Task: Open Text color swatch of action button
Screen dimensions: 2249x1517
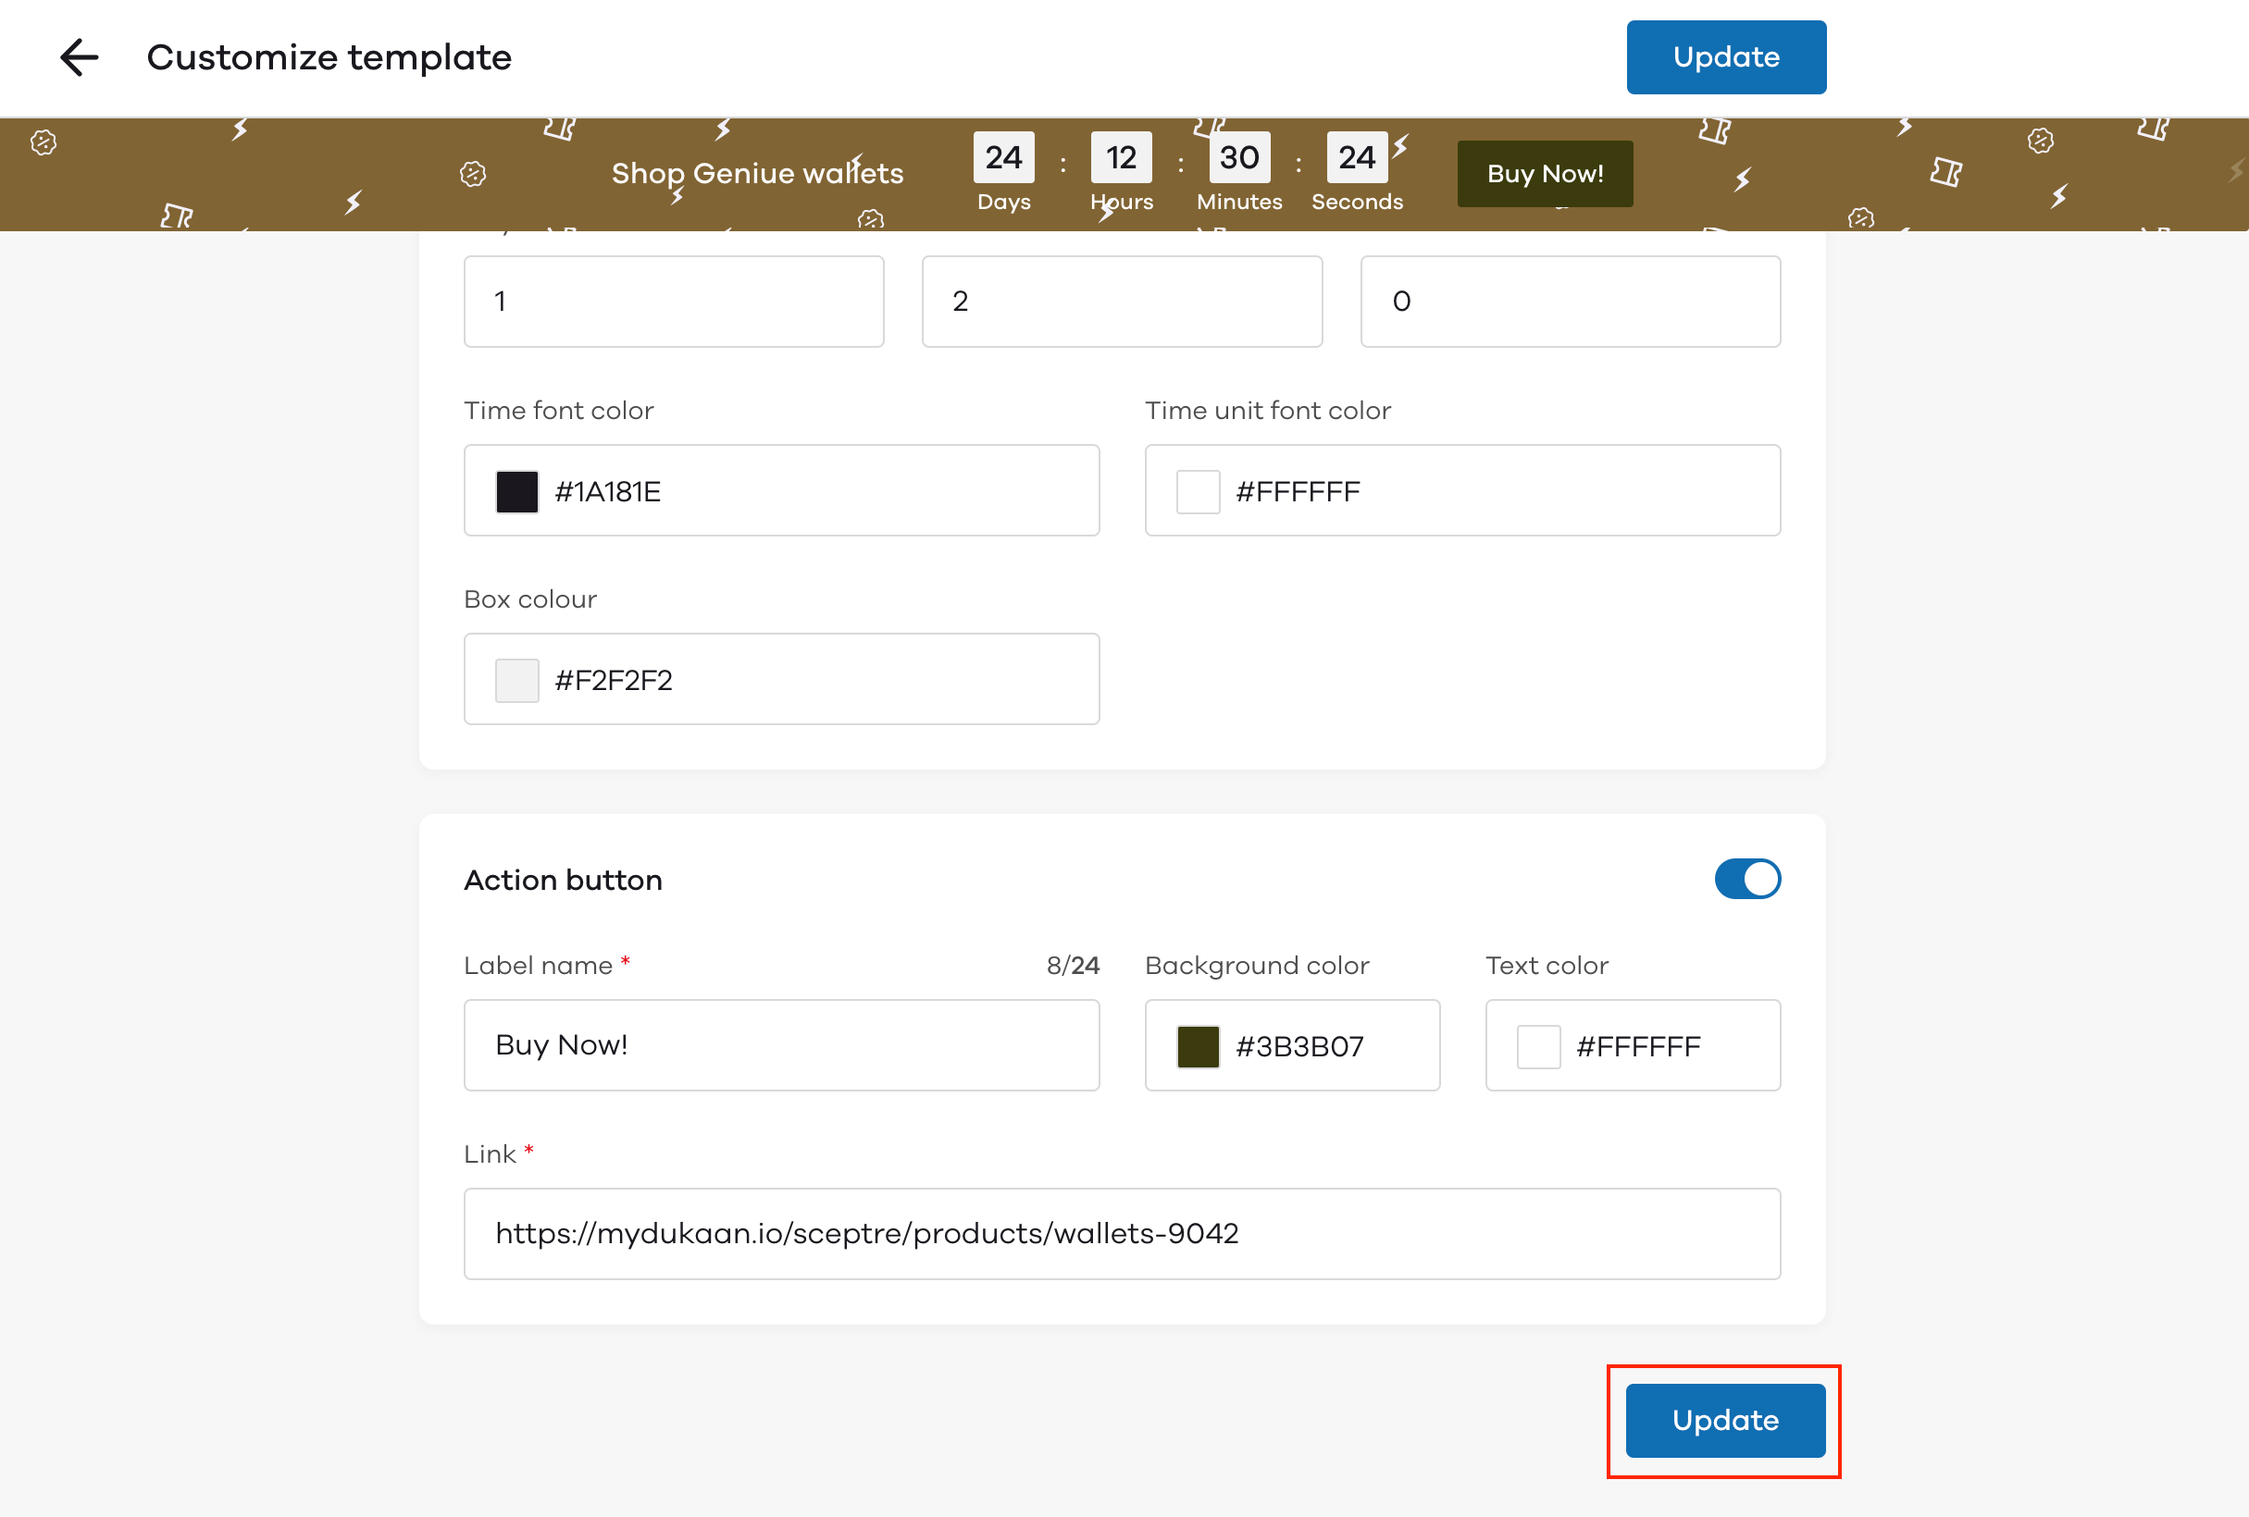Action: (1537, 1046)
